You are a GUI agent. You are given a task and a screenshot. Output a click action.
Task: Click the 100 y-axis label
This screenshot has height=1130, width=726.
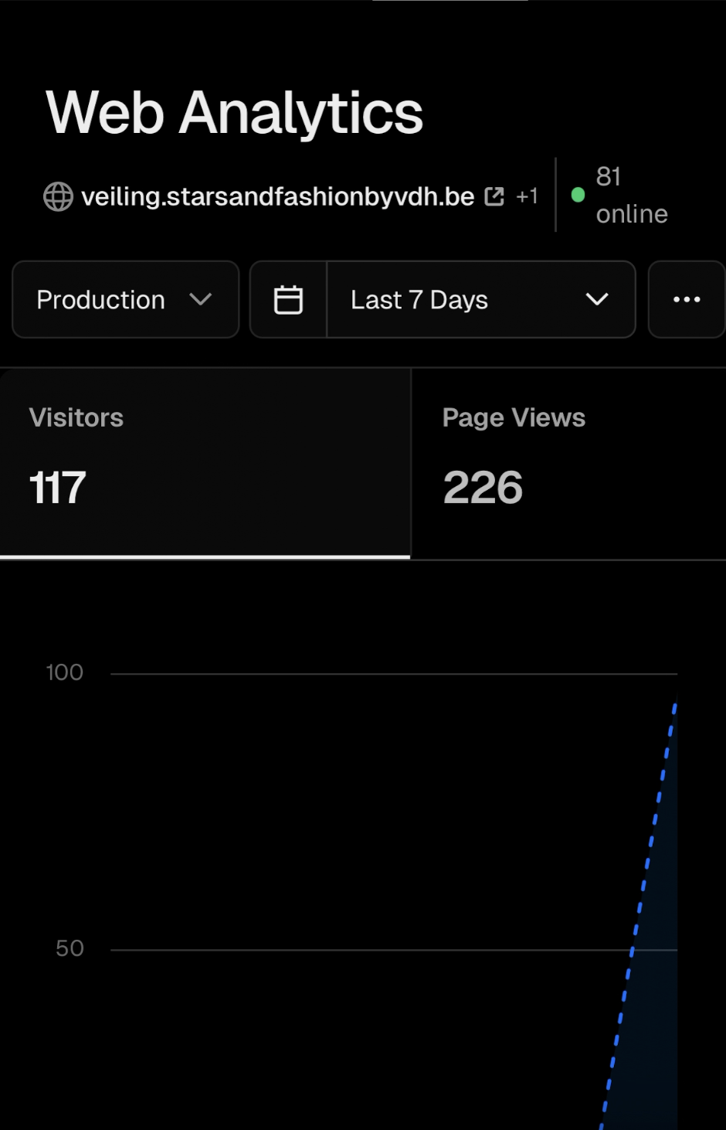pyautogui.click(x=65, y=672)
